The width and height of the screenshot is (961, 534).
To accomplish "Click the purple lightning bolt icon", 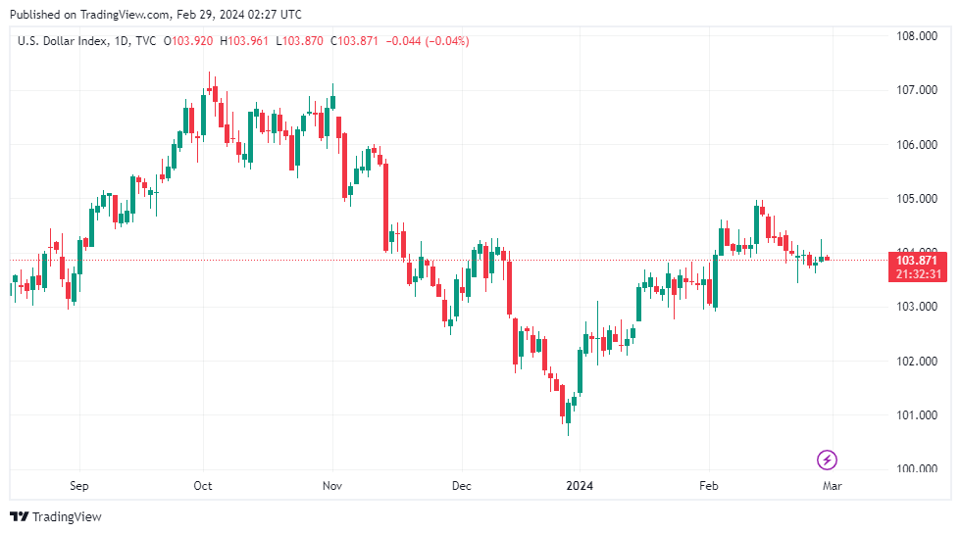I will pos(827,459).
